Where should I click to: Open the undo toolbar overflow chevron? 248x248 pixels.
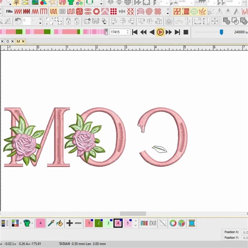(41, 21)
